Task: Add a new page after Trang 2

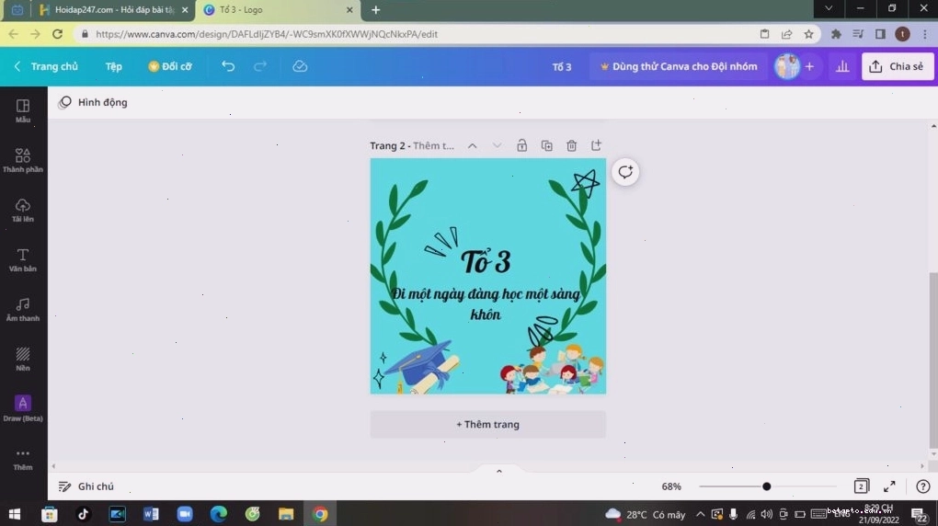Action: pos(596,145)
